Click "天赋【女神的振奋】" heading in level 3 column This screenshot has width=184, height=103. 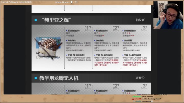(132, 55)
